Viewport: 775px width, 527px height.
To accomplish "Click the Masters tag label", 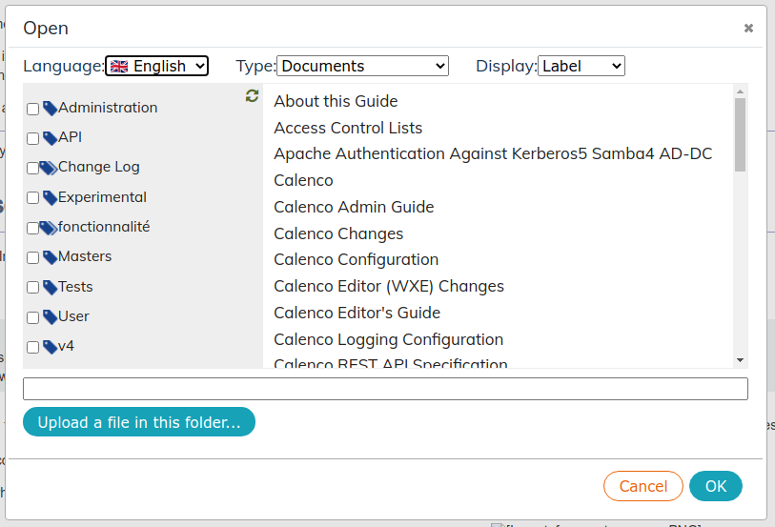I will pyautogui.click(x=85, y=256).
